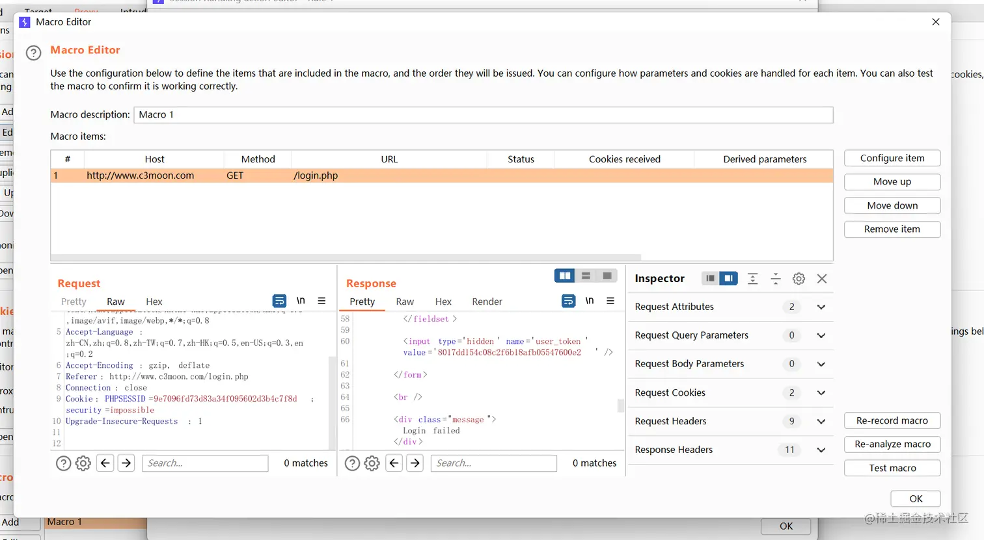Viewport: 984px width, 540px height.
Task: Open Response search settings gear
Action: (x=372, y=463)
